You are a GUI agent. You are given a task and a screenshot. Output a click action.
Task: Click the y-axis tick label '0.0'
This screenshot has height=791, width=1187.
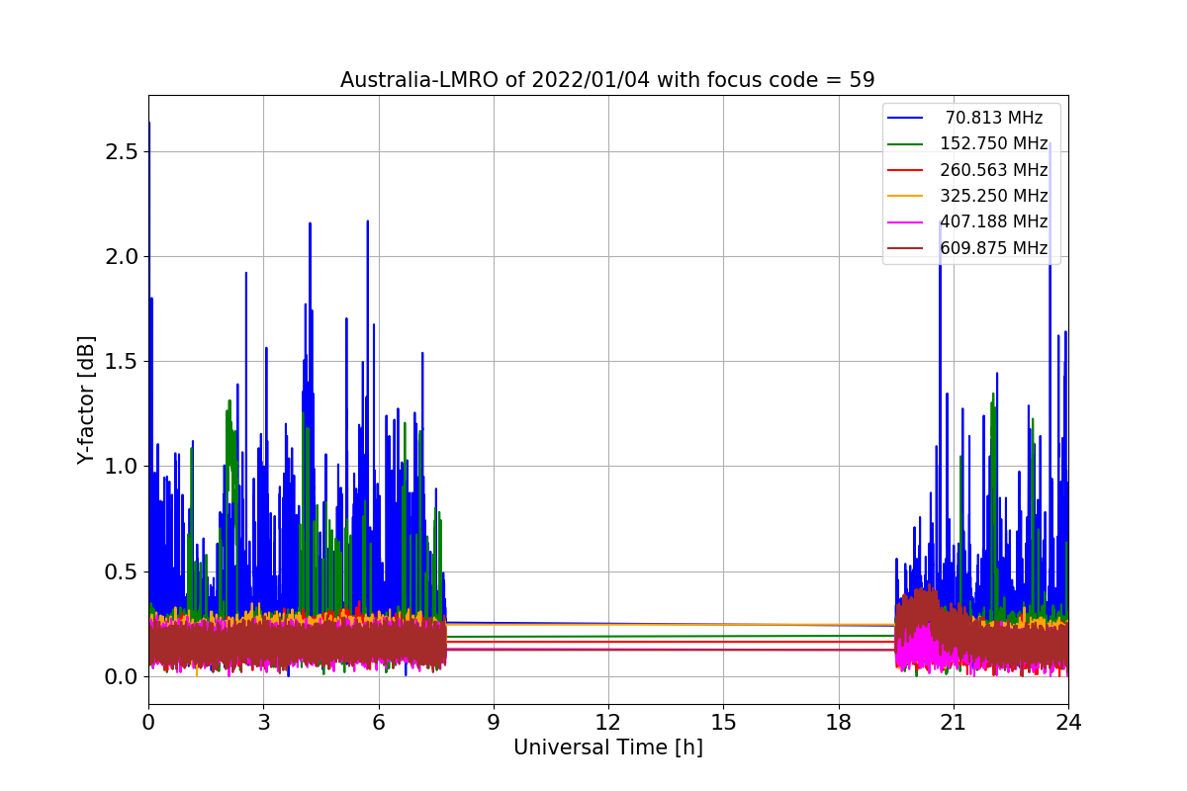click(123, 676)
